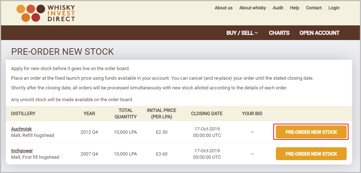Click the YOUR BID column header
This screenshot has height=173, width=361.
tap(252, 113)
